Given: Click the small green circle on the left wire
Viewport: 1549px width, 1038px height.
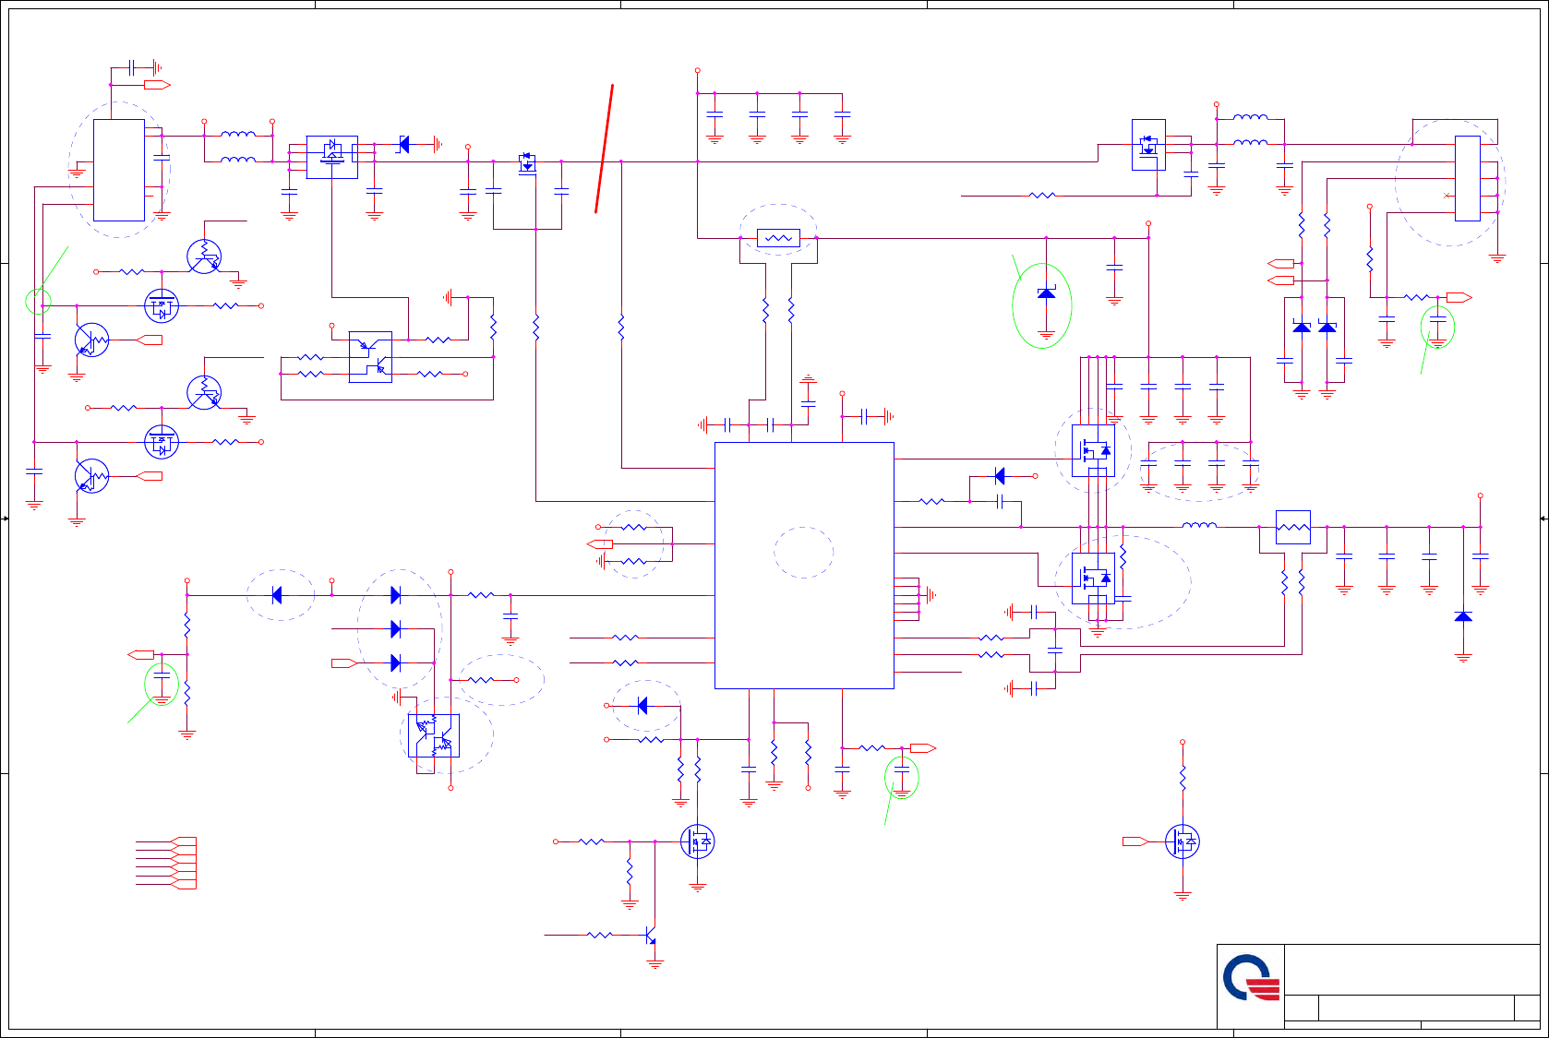Looking at the screenshot, I should [38, 301].
